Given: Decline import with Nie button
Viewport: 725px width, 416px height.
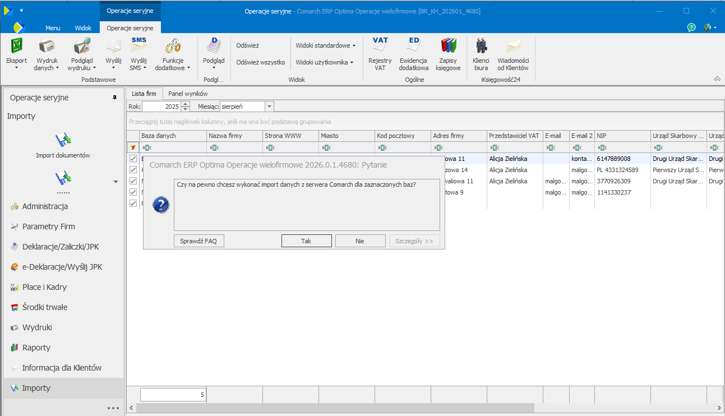Looking at the screenshot, I should [x=360, y=241].
